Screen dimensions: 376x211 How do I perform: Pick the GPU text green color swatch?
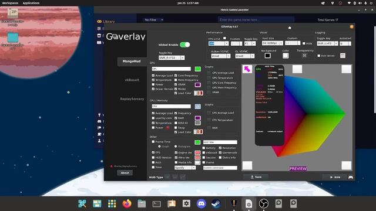[x=197, y=69]
